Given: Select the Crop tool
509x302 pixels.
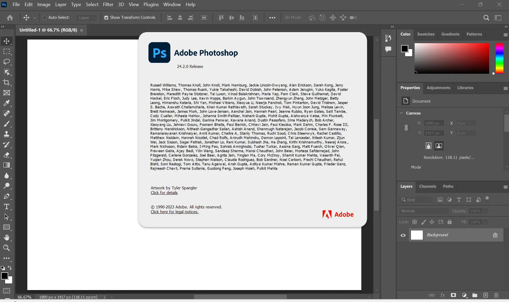Looking at the screenshot, I should tap(7, 82).
